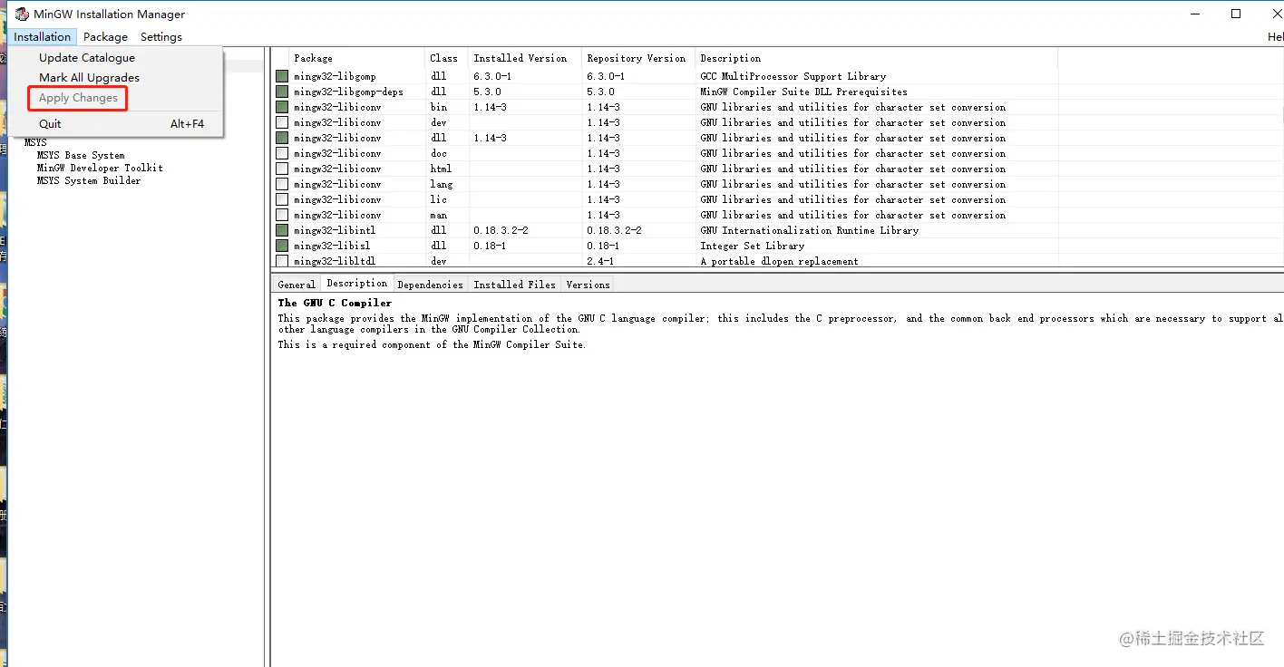This screenshot has height=667, width=1284.
Task: Mark the mingw32-libltdl package checkbox
Action: click(282, 261)
